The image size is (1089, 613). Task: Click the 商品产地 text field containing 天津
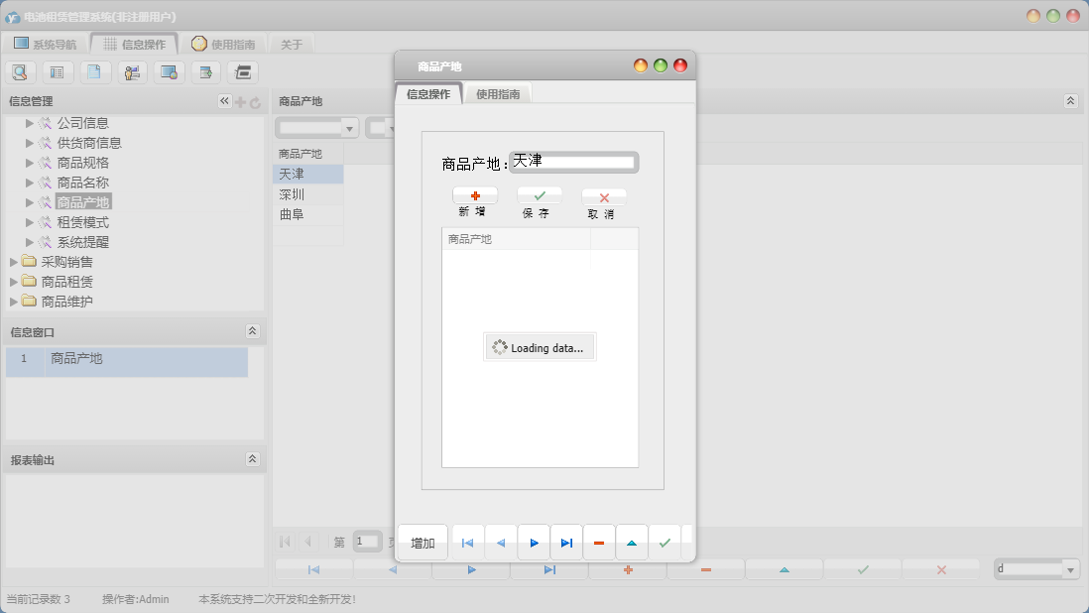(573, 162)
